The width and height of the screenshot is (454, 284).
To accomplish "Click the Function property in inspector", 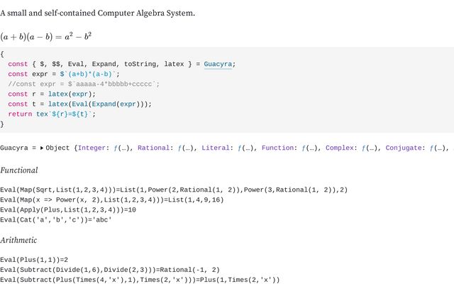I will pos(277,148).
